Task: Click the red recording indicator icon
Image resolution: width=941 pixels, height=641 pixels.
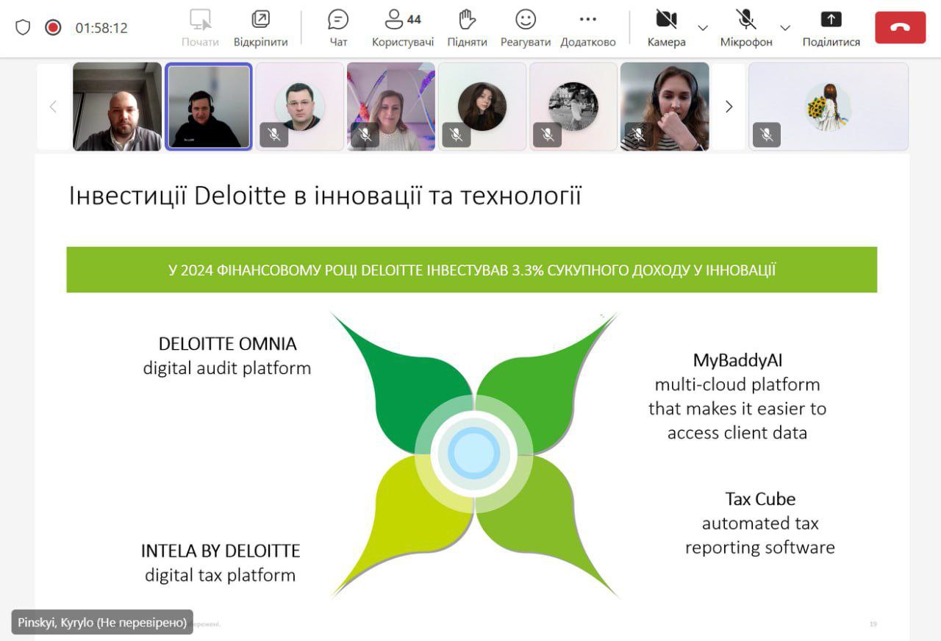Action: [x=53, y=27]
